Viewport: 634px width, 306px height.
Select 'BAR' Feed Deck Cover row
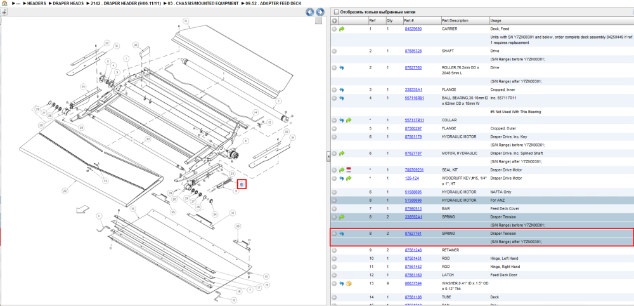[x=482, y=209]
